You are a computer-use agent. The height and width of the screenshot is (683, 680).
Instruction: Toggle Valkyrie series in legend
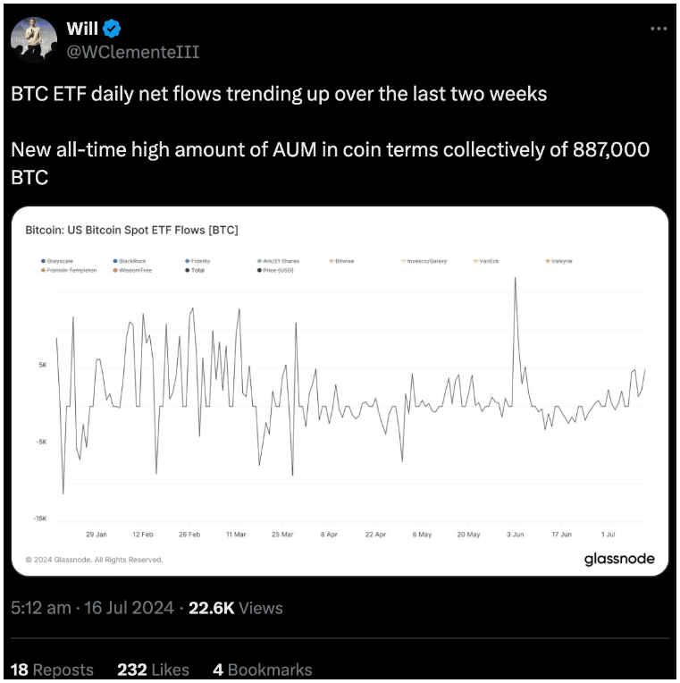[559, 261]
